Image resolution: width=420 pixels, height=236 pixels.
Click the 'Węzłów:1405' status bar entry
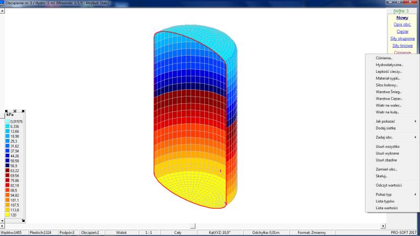(11, 232)
